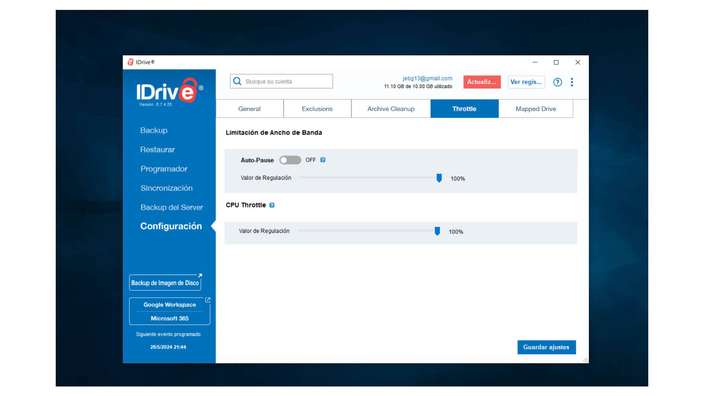Switch to the Mapped Drive tab
This screenshot has width=704, height=396.
(536, 108)
